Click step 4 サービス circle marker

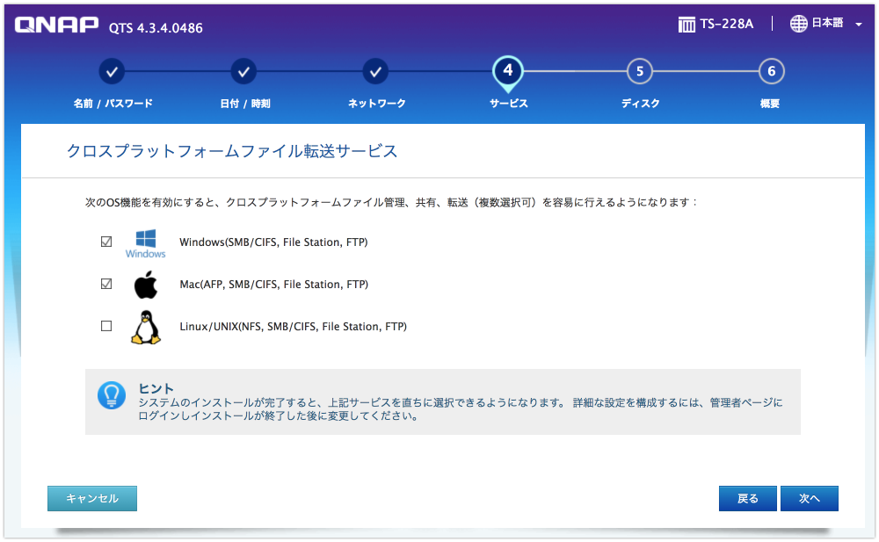click(x=507, y=71)
